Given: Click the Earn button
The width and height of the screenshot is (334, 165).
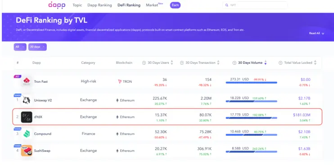Looking at the screenshot, I should (175, 5).
